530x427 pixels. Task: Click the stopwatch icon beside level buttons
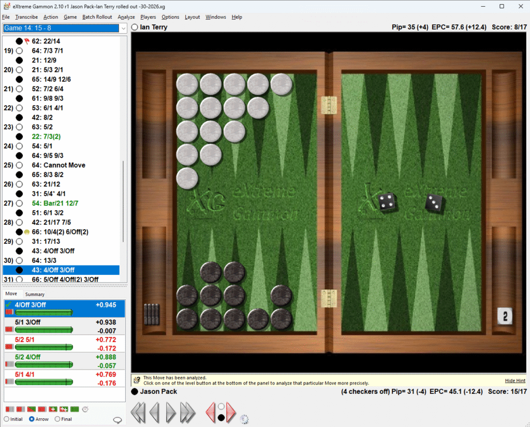(x=85, y=409)
